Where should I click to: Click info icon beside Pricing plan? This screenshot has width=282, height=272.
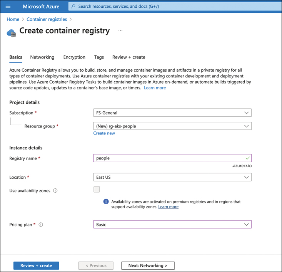(x=41, y=225)
